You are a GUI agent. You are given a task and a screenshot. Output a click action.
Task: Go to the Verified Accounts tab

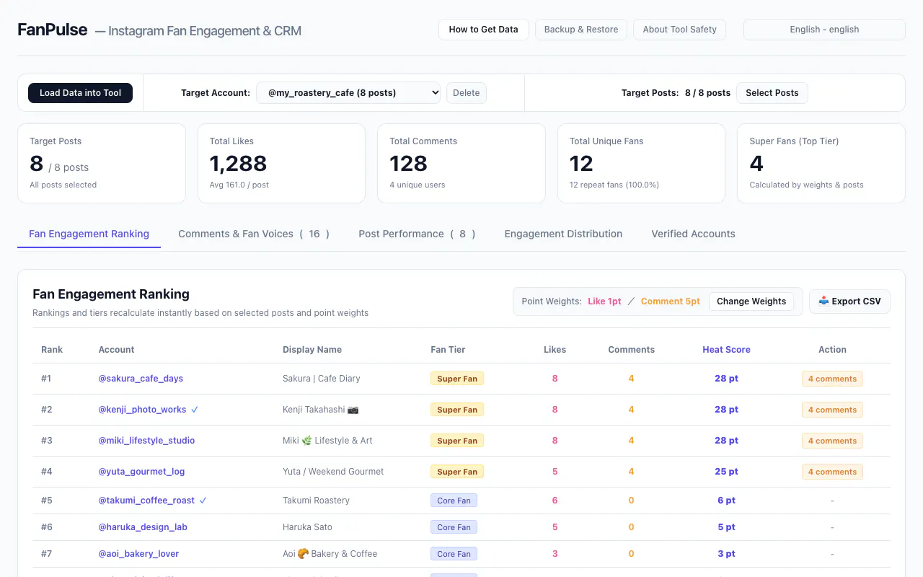(x=693, y=234)
